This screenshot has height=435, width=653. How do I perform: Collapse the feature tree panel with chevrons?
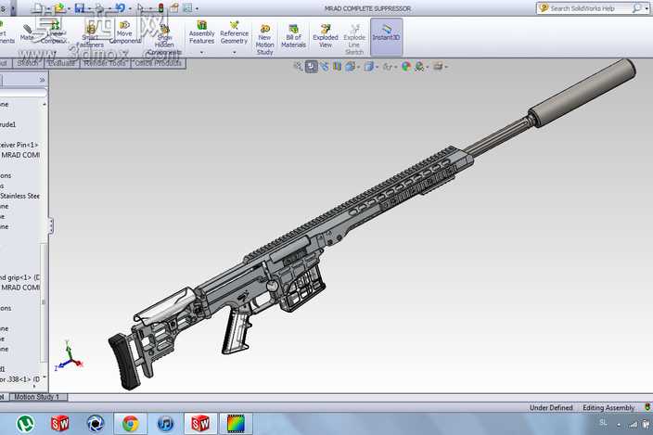point(42,80)
